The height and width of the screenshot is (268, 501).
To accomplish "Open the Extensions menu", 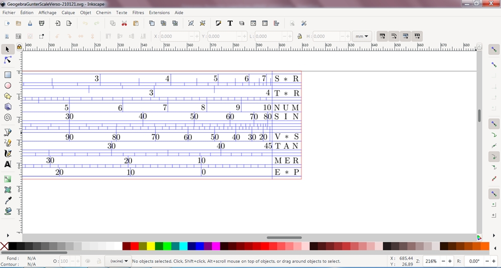I will coord(159,13).
